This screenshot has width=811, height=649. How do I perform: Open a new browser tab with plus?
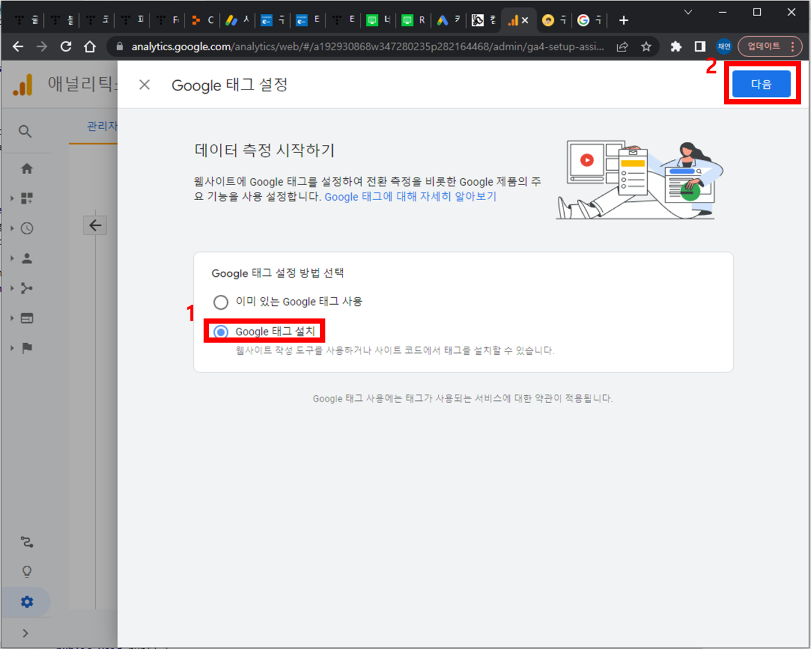(624, 20)
